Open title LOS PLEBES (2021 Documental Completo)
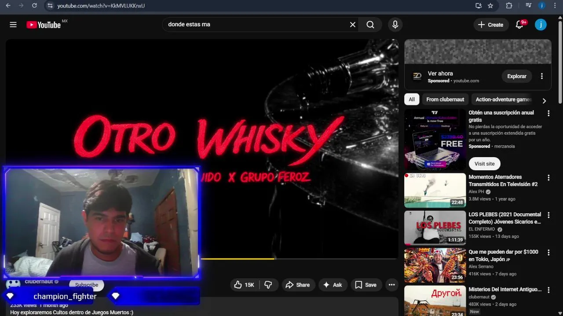This screenshot has width=563, height=316. [x=505, y=218]
